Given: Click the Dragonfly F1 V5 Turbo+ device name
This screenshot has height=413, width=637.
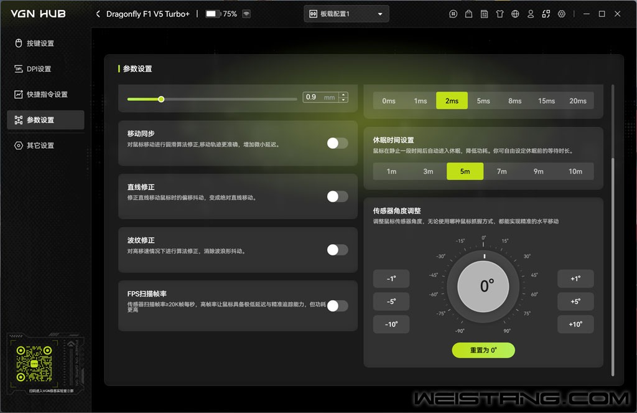Looking at the screenshot, I should tap(148, 14).
